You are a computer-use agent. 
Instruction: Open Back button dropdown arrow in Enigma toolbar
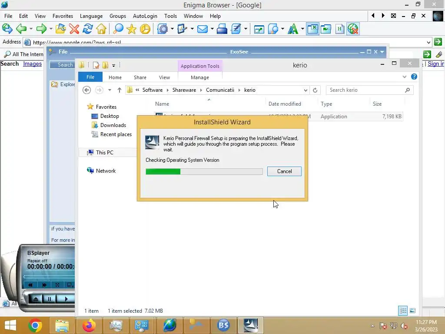[x=31, y=29]
